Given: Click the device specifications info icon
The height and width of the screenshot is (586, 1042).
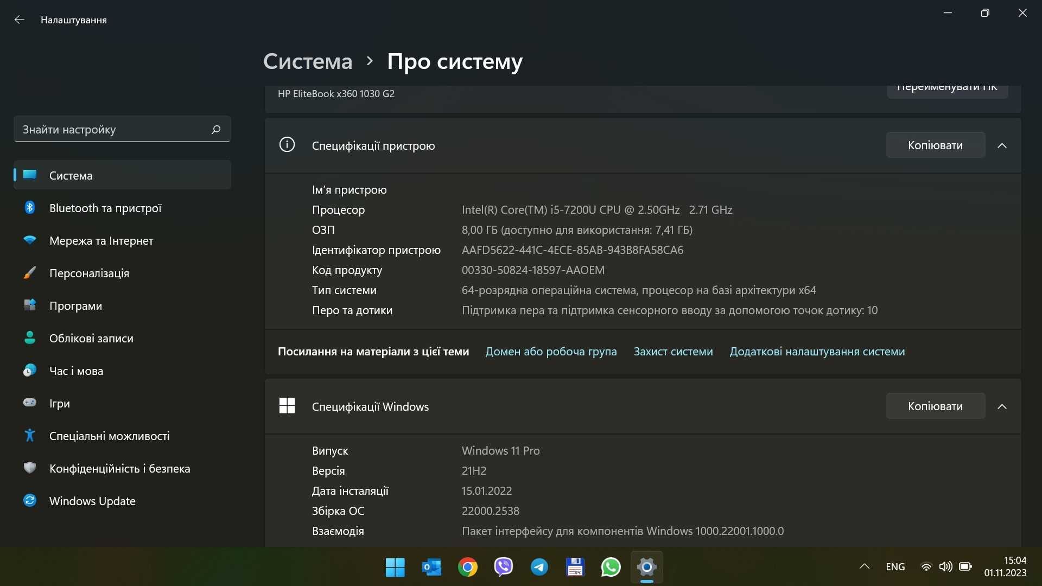Looking at the screenshot, I should 287,145.
